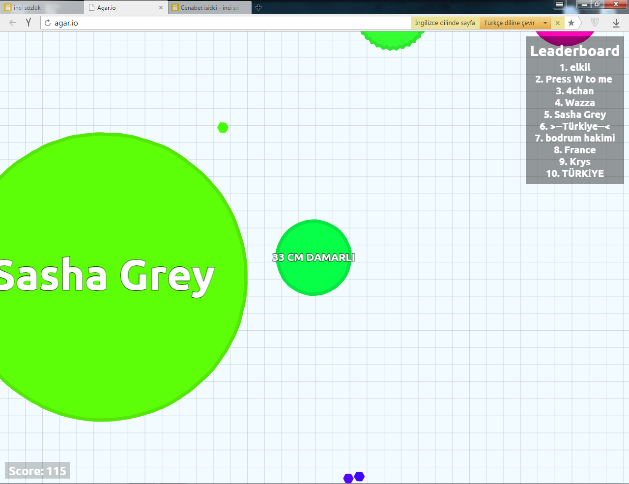Switch to the Cenabet isidci tab
Viewport: 629px width, 484px height.
pyautogui.click(x=210, y=7)
